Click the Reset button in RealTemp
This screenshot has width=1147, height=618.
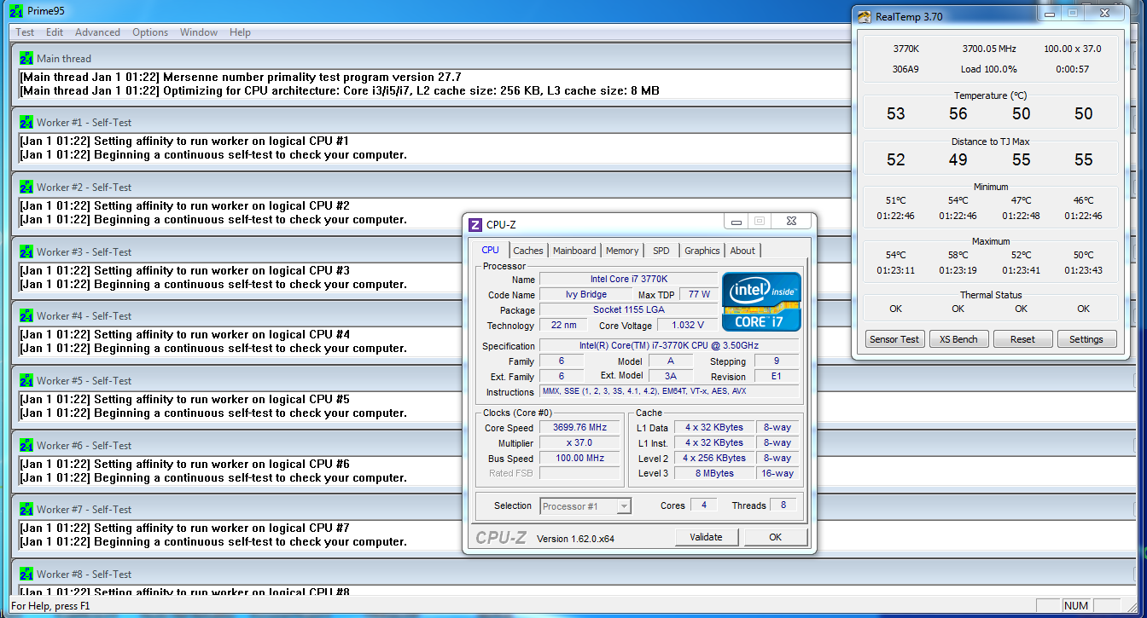pyautogui.click(x=1022, y=339)
